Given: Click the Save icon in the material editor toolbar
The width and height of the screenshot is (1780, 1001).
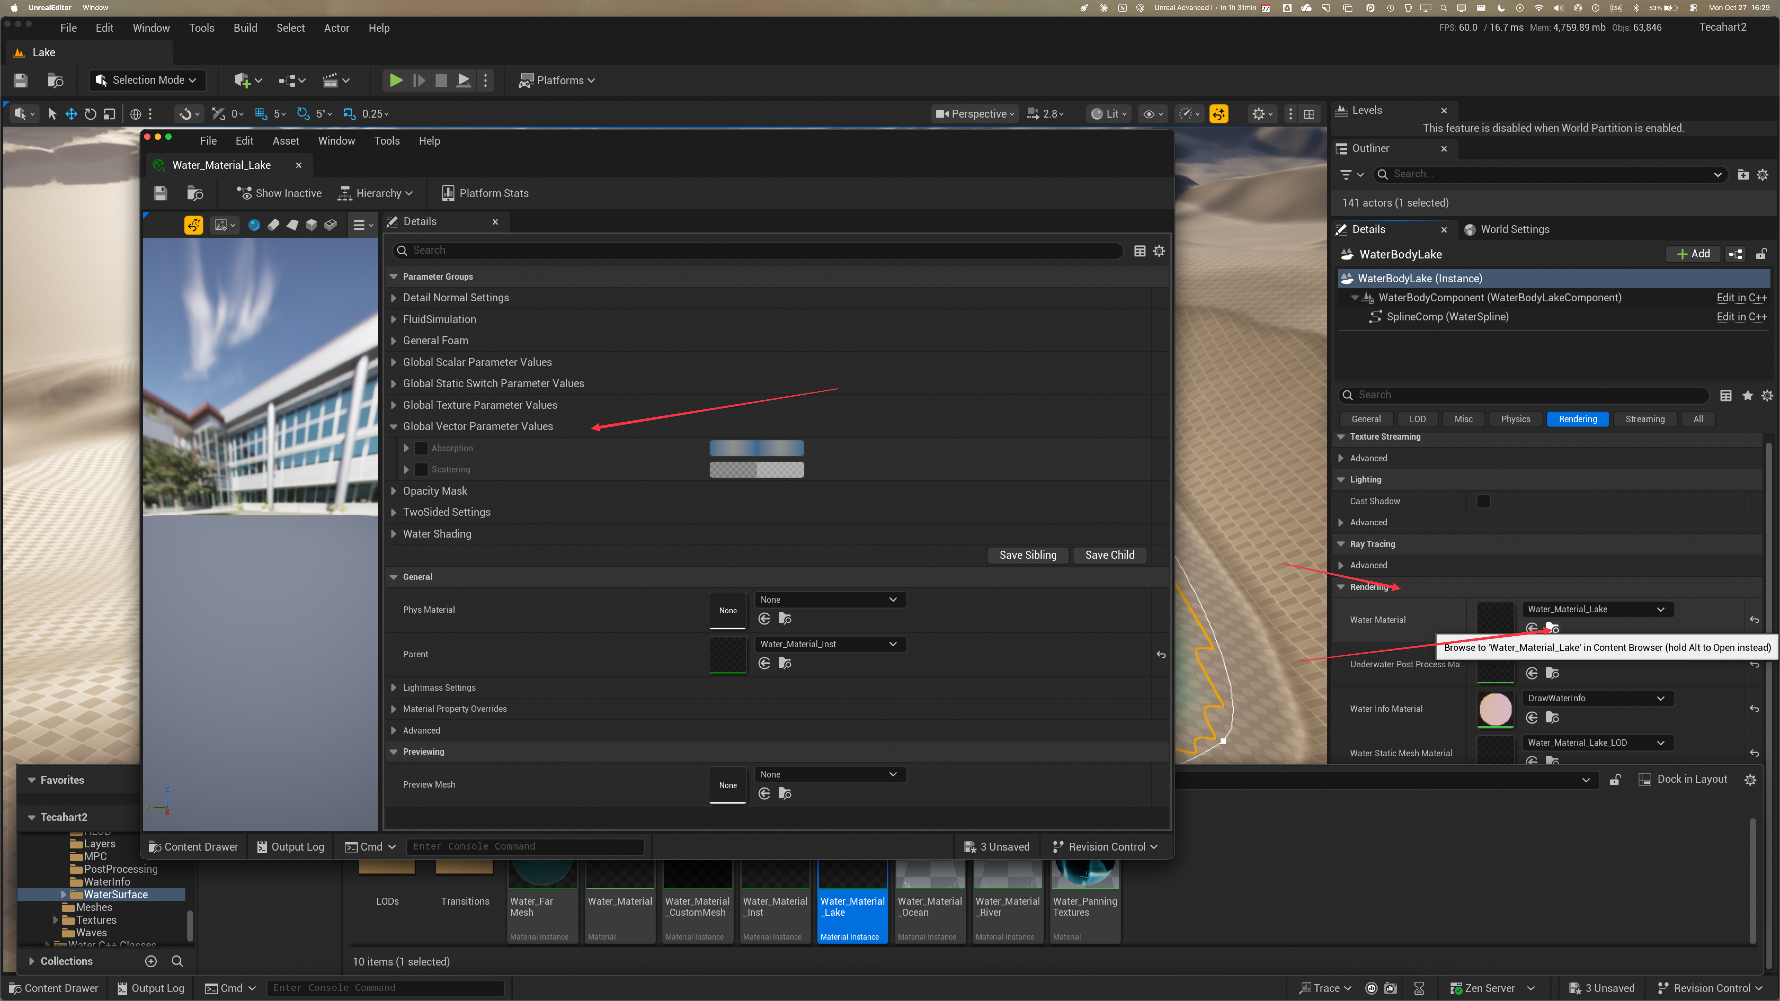Looking at the screenshot, I should coord(160,193).
